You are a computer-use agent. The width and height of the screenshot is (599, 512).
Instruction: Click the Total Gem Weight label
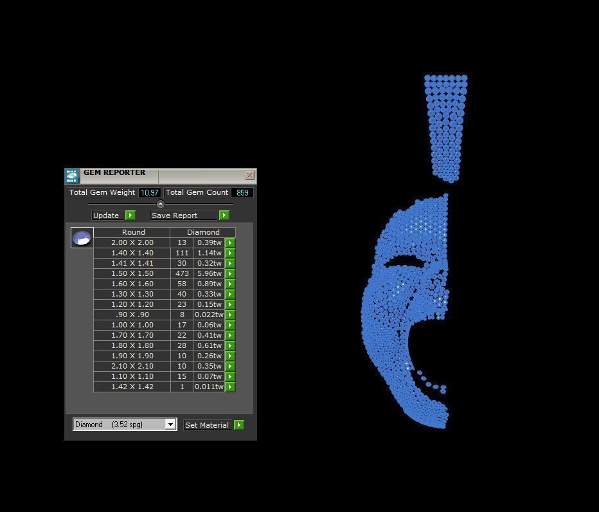click(x=102, y=192)
